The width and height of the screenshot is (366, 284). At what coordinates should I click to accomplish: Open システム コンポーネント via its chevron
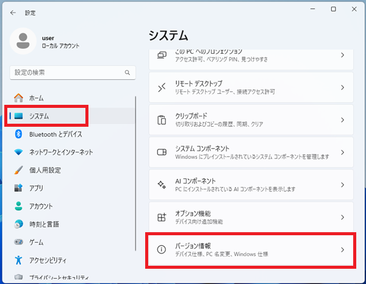coord(342,152)
